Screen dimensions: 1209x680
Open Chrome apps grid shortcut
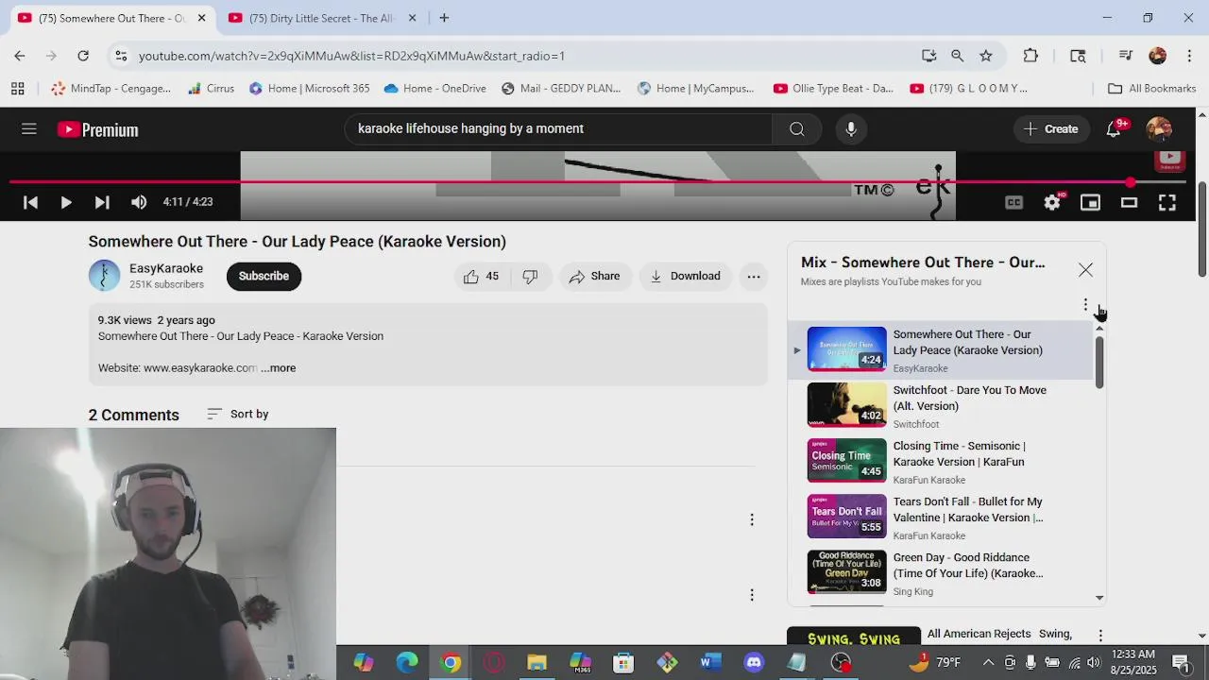(17, 89)
